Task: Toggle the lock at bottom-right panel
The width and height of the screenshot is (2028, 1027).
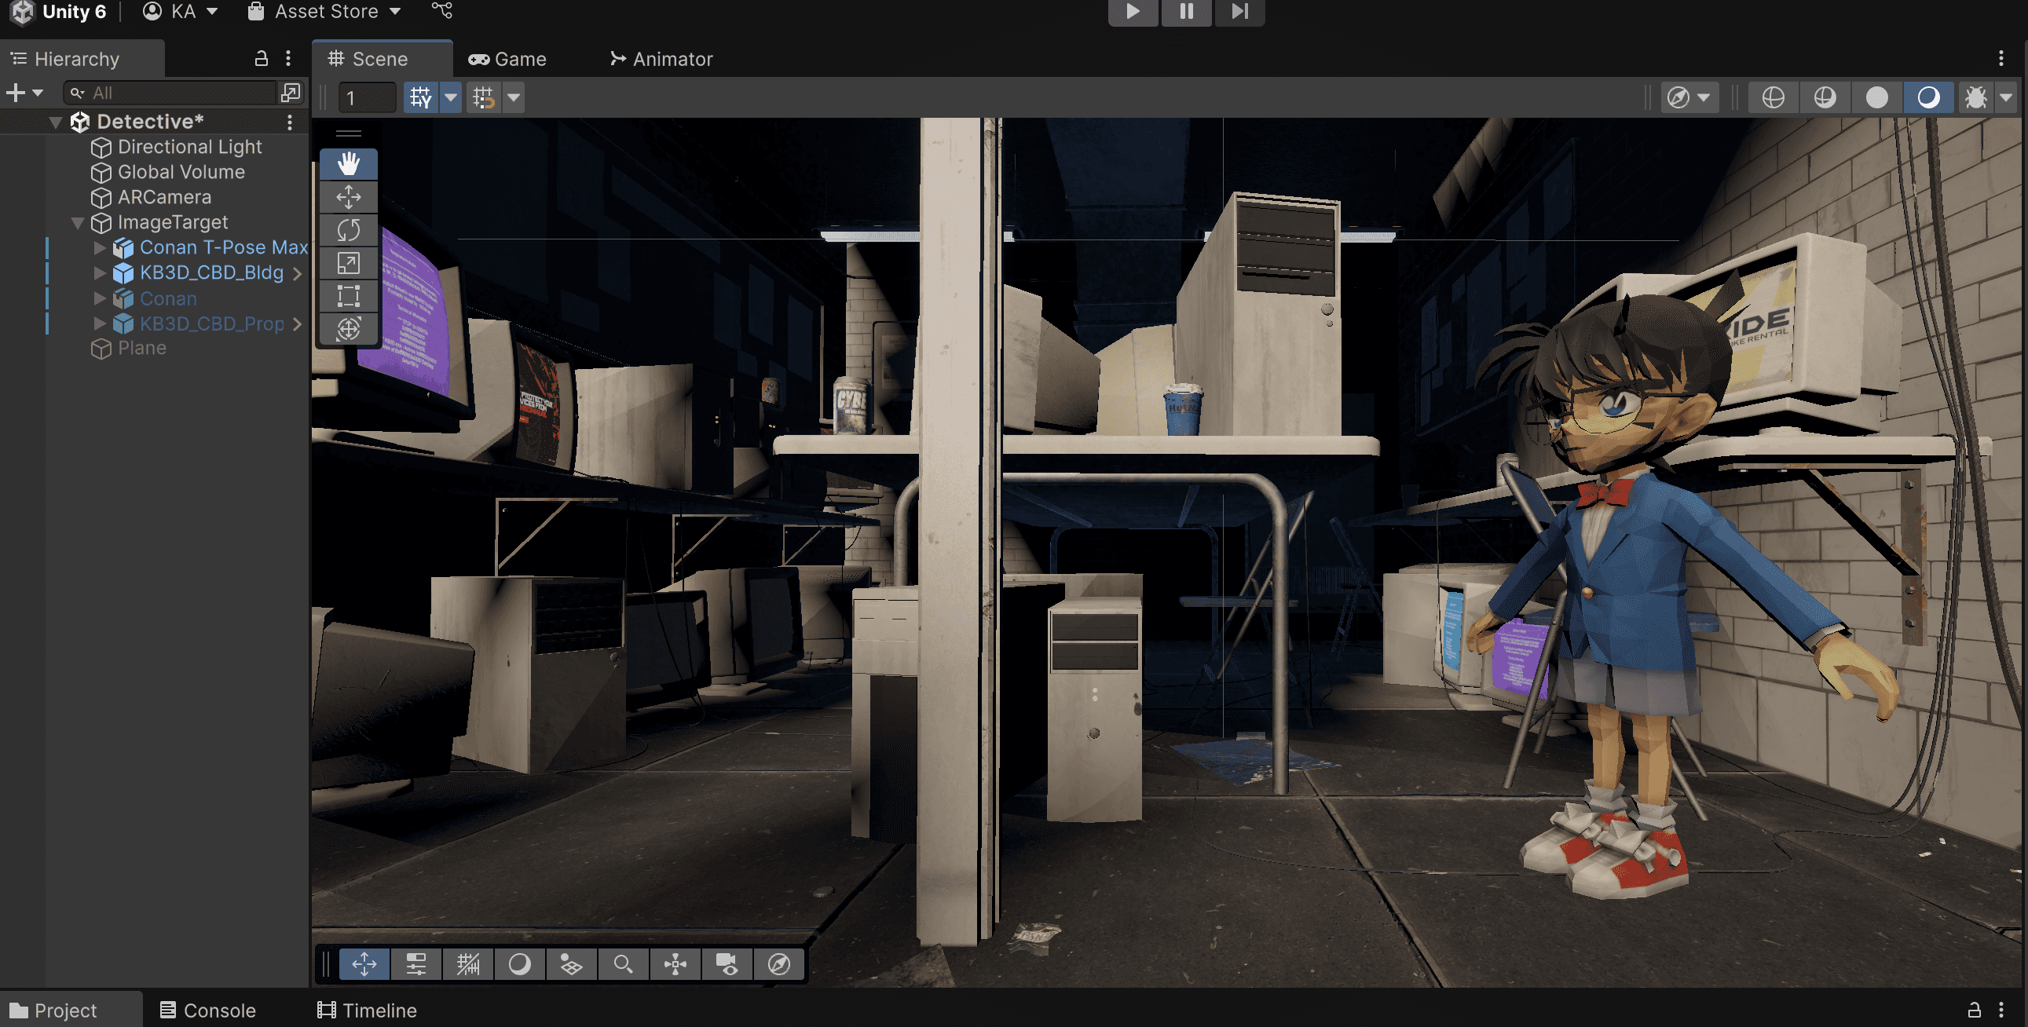Action: 1975,1010
